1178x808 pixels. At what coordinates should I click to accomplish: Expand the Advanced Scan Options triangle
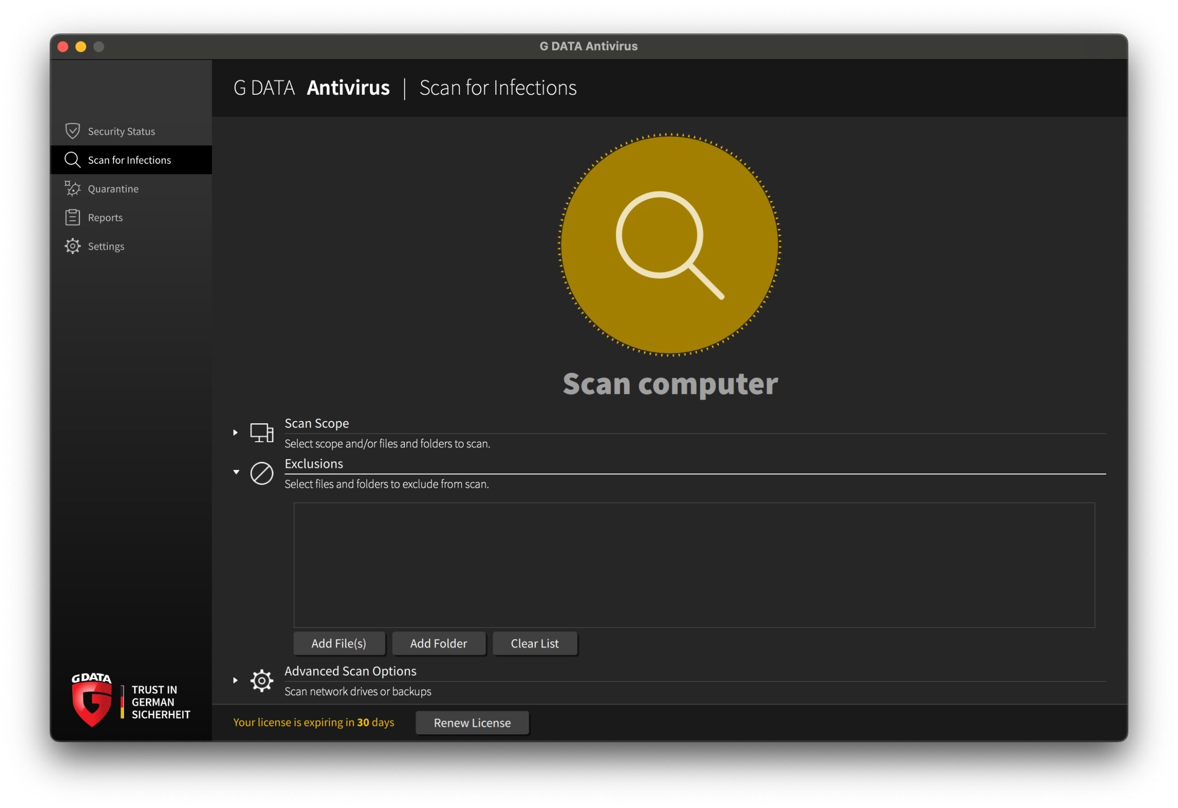[235, 680]
